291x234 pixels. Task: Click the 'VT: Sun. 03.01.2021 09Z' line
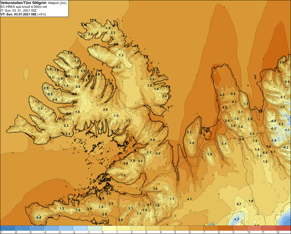tap(19, 14)
